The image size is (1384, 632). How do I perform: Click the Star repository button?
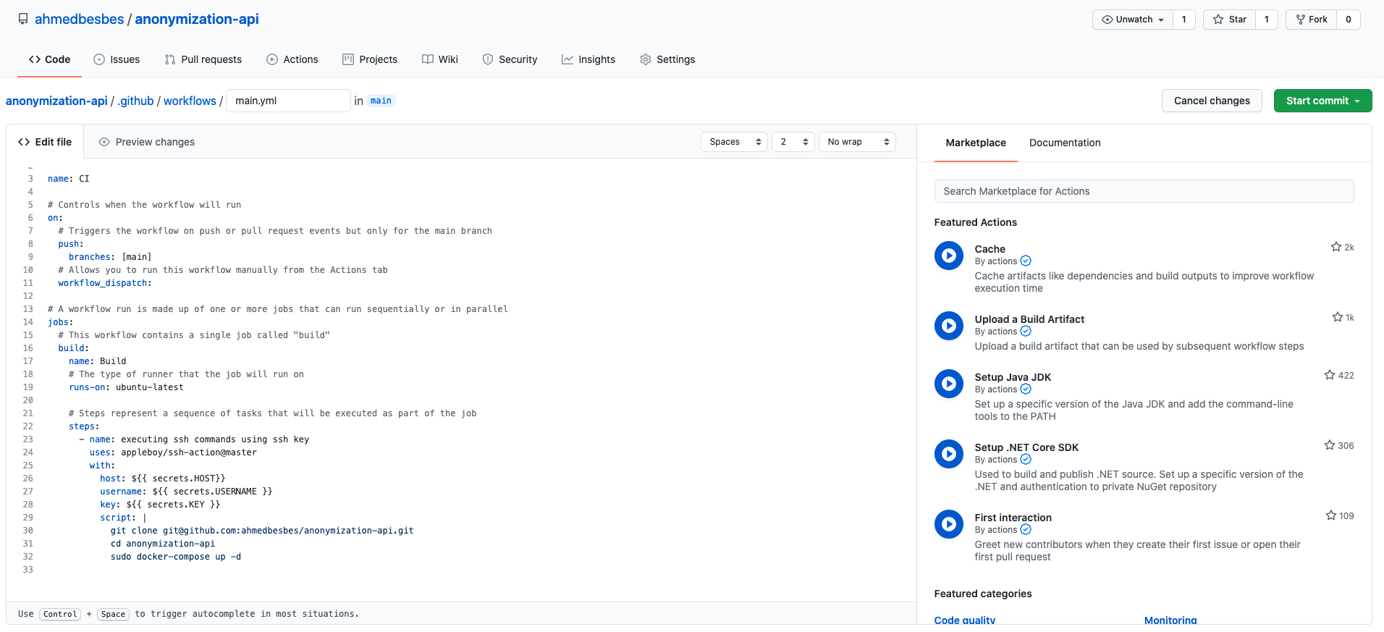click(x=1229, y=20)
